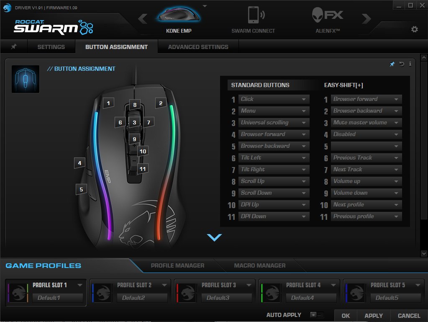Viewport: 428px width, 322px height.
Task: Open the button 3 Universal scrolling dropdown
Action: coord(273,122)
